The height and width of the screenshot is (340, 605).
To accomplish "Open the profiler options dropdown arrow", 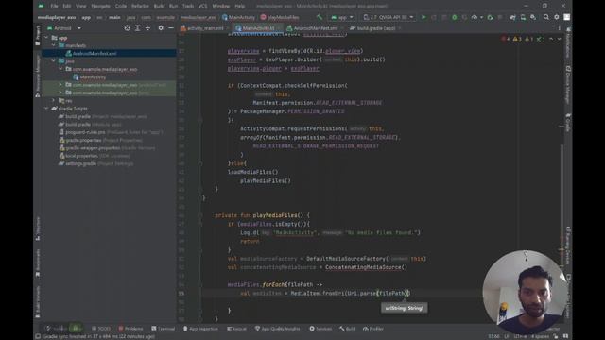I will [481, 17].
